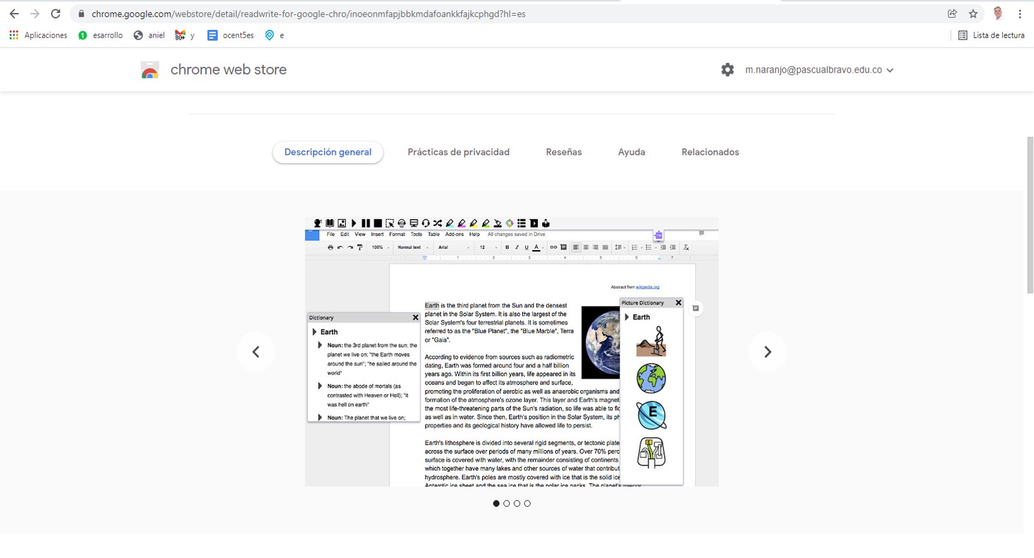
Task: Switch to the Relacionados tab
Action: [x=710, y=152]
